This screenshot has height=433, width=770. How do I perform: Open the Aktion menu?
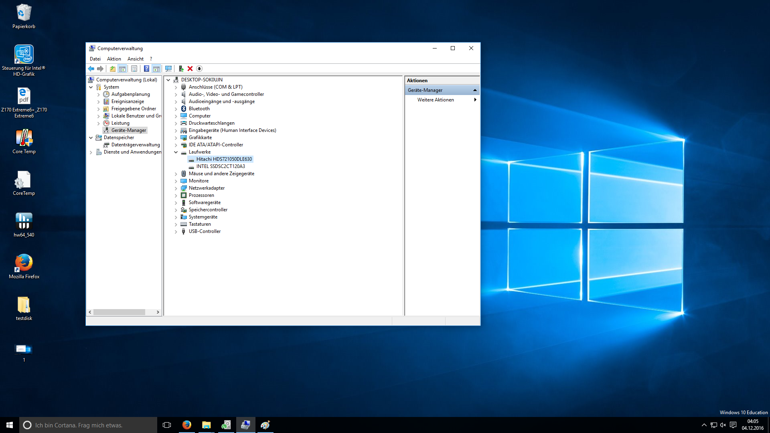[114, 59]
